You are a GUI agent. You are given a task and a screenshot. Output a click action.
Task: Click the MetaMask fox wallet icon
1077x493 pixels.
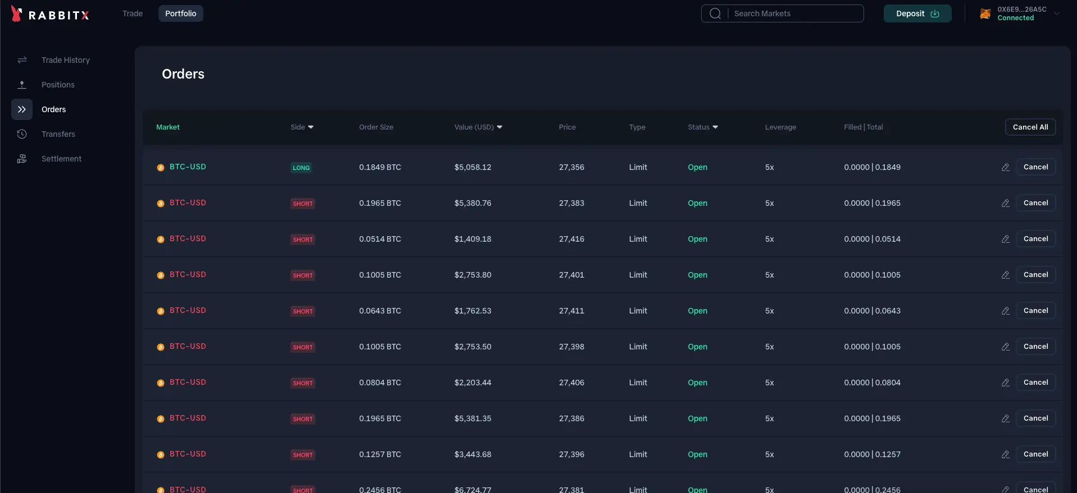985,14
